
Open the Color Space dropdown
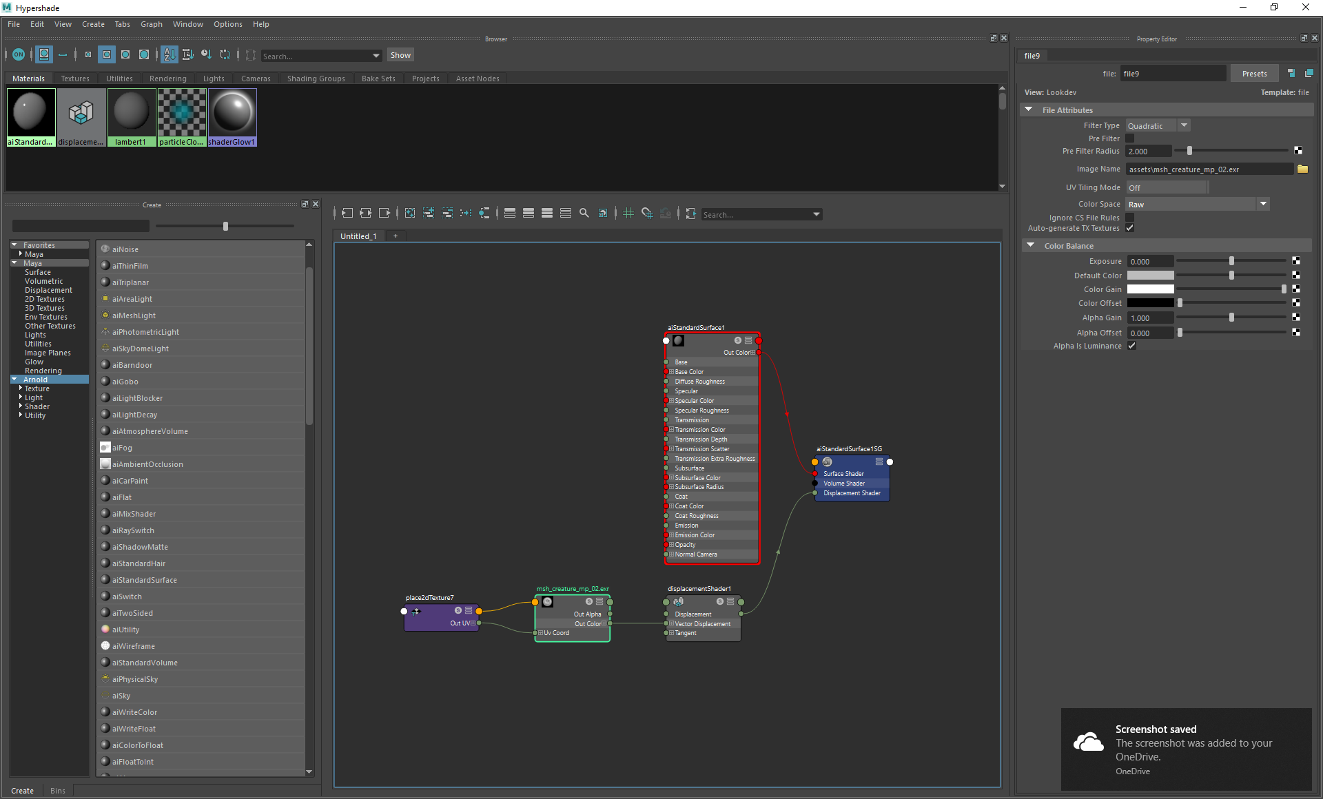point(1264,204)
